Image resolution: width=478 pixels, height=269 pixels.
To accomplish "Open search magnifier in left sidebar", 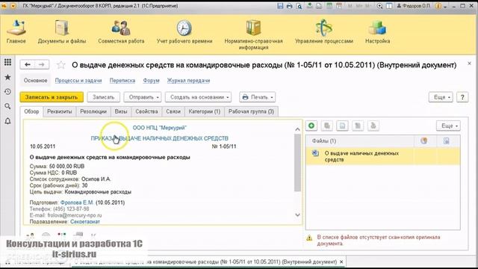I will tap(7, 106).
